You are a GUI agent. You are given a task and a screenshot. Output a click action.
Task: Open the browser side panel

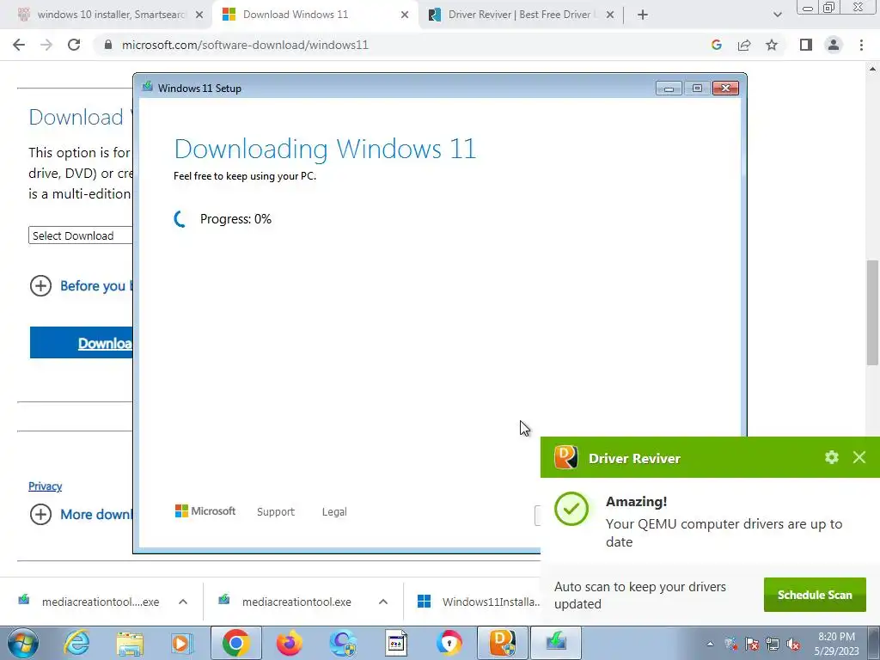click(806, 45)
